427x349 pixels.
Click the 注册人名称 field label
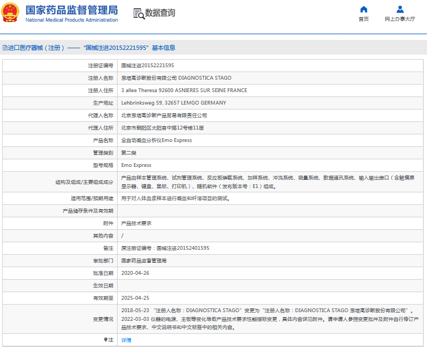pyautogui.click(x=100, y=78)
